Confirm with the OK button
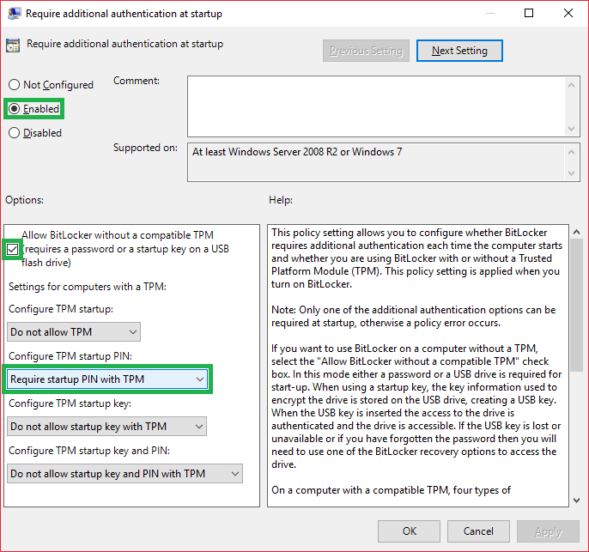Screen dimensions: 589x552 pyautogui.click(x=409, y=531)
